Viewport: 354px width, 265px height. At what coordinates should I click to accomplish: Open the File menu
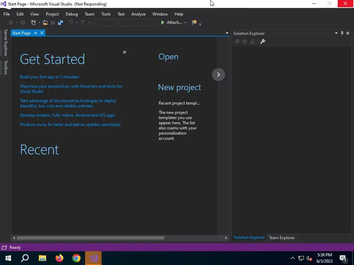7,14
